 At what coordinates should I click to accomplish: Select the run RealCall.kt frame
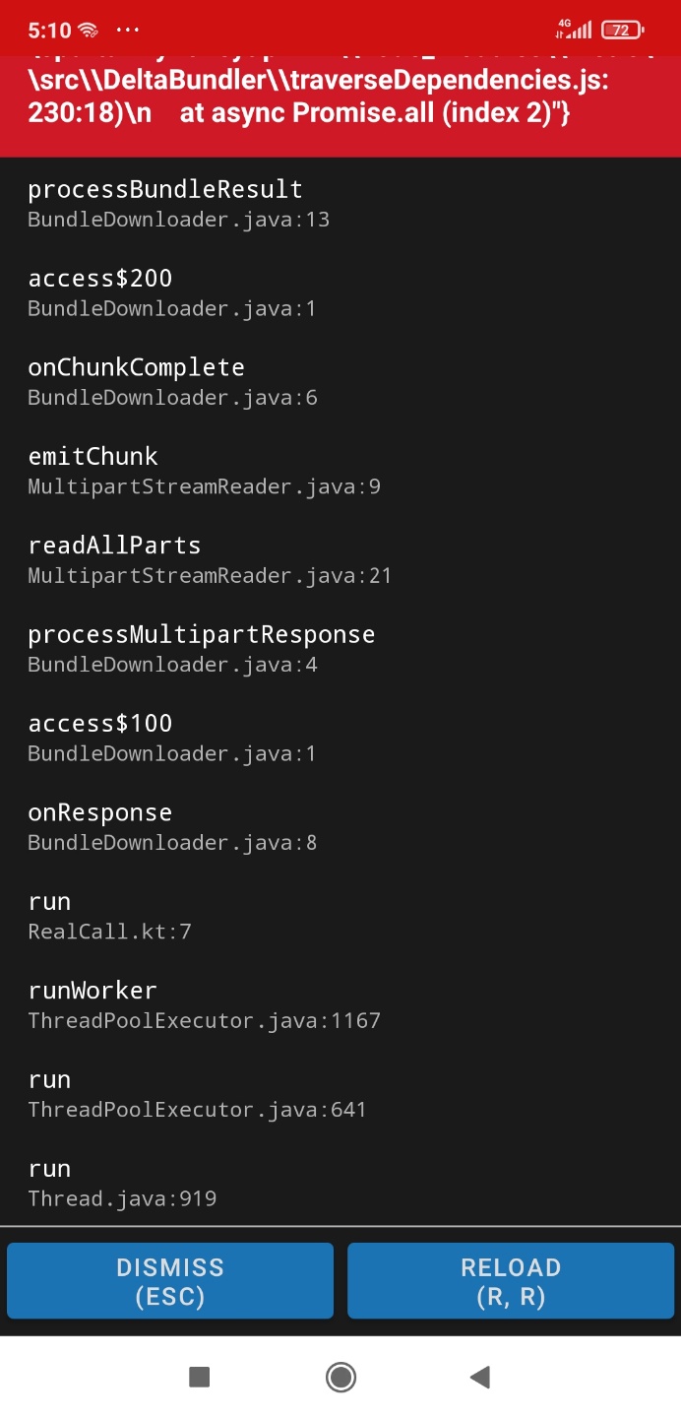340,916
